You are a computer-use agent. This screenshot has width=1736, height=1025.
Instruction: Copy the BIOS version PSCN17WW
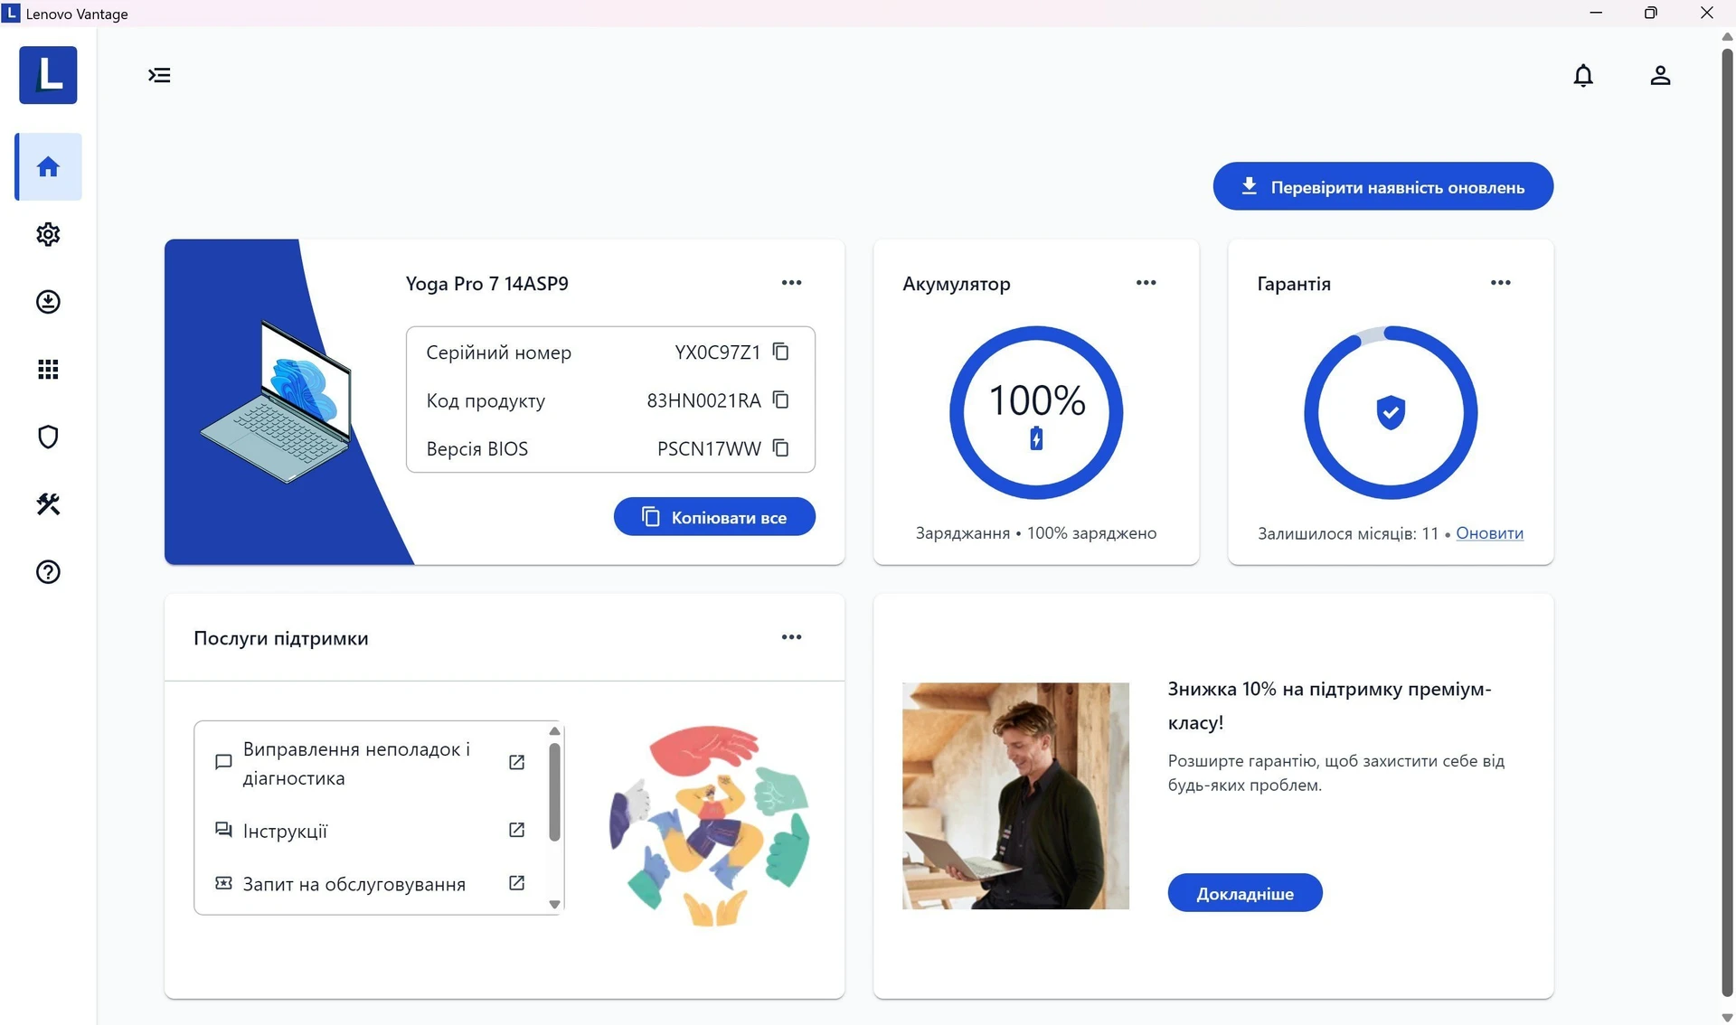coord(781,447)
